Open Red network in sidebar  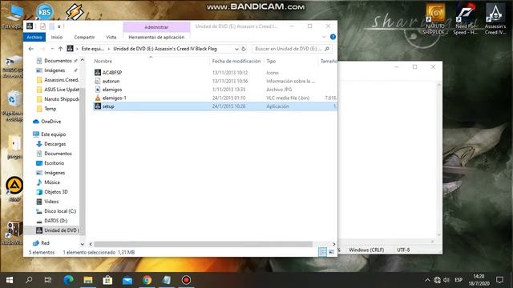pyautogui.click(x=41, y=243)
